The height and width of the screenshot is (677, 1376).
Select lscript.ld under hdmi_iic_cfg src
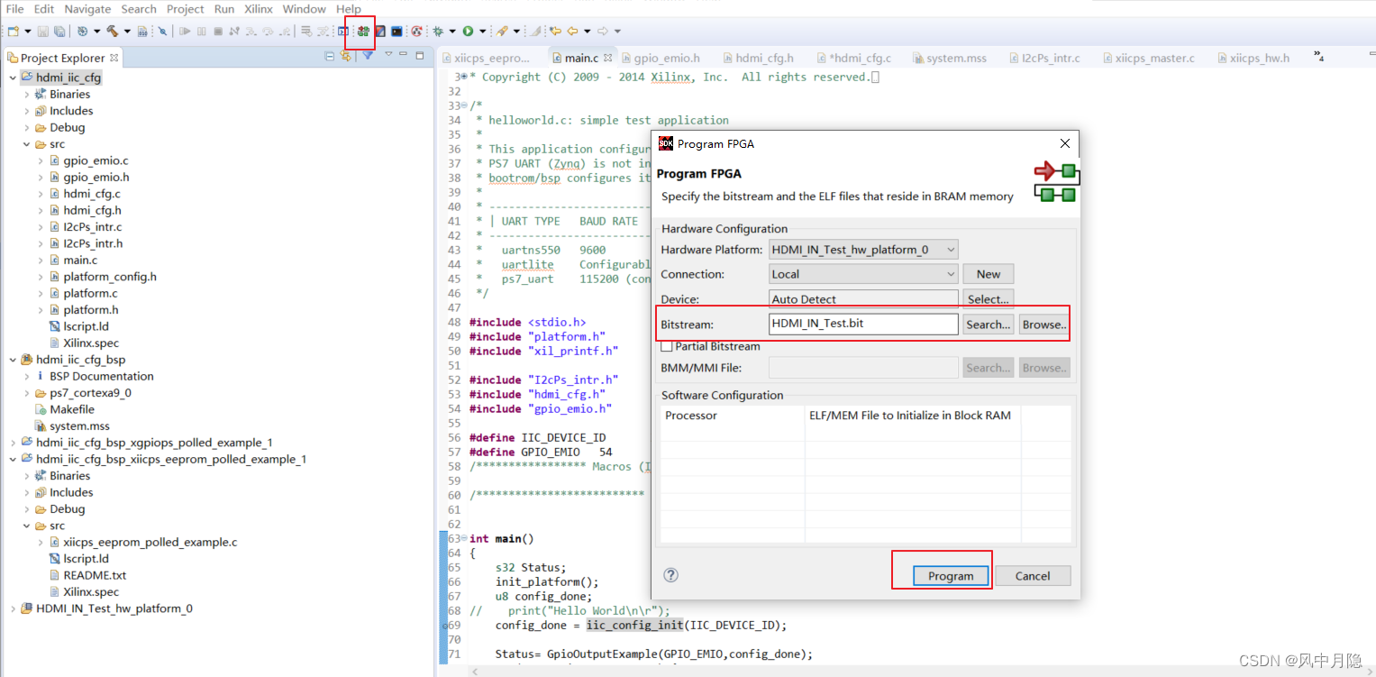[x=86, y=326]
